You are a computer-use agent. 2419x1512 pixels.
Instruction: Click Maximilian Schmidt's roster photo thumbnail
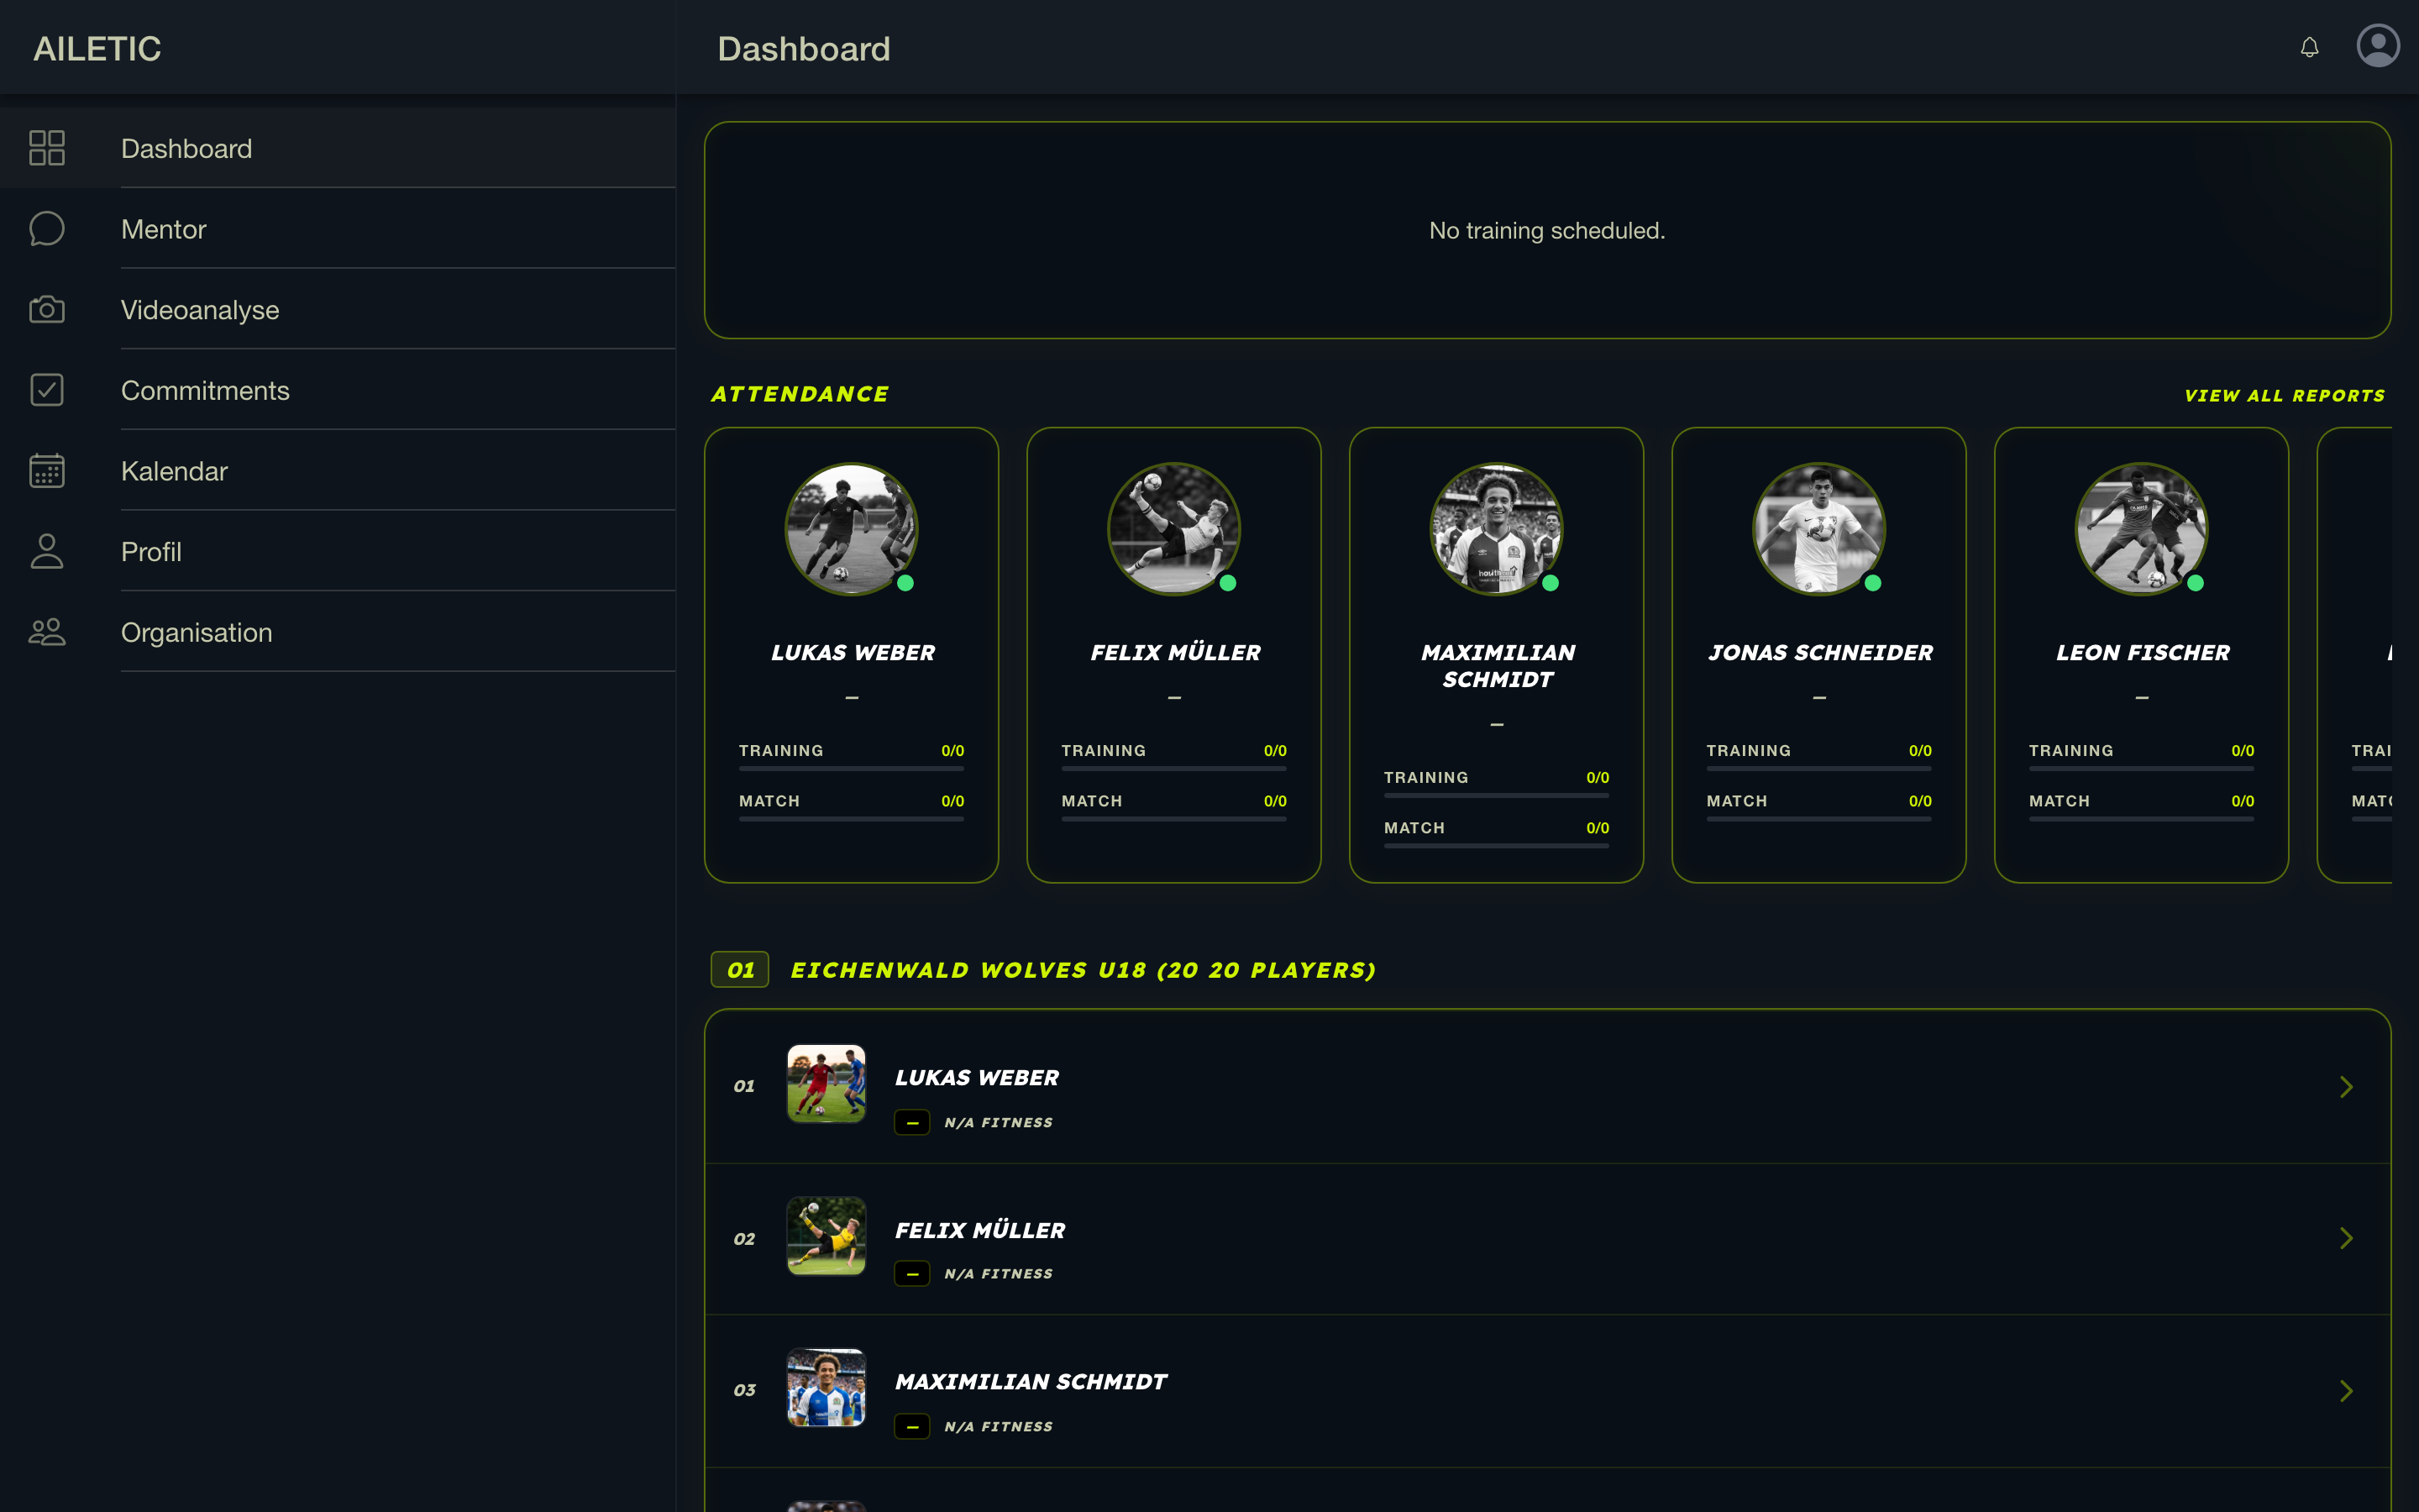(x=826, y=1388)
